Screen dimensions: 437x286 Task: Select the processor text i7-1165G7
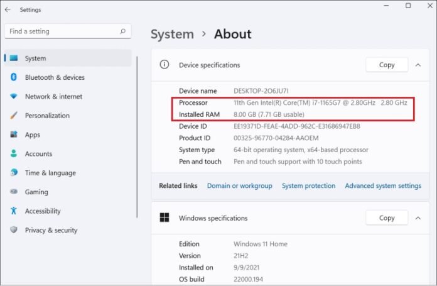point(326,102)
